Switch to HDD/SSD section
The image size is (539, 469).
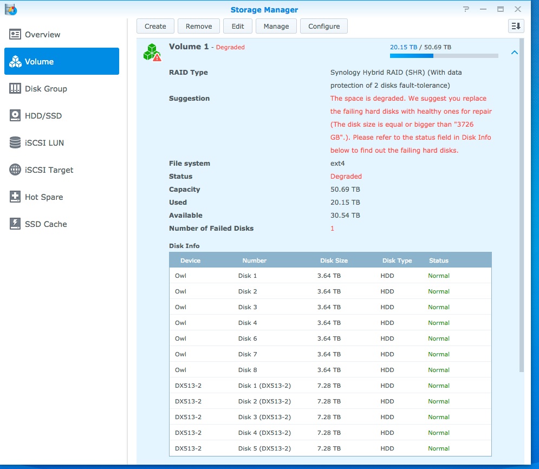[62, 116]
